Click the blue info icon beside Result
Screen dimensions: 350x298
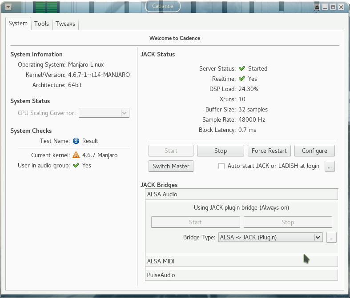[76, 141]
